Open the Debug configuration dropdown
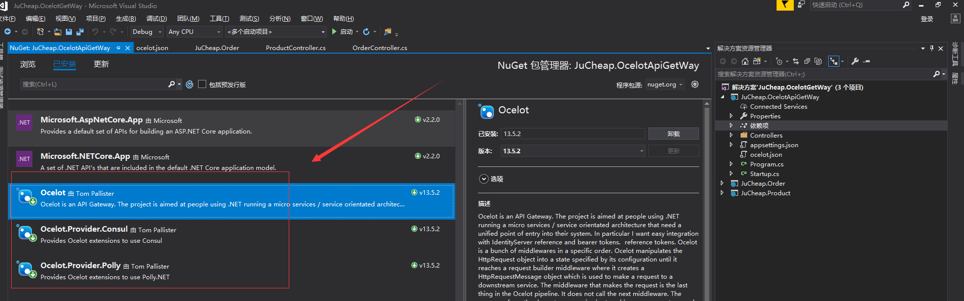 [x=147, y=32]
